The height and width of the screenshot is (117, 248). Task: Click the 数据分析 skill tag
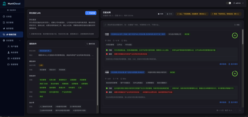coord(62,88)
